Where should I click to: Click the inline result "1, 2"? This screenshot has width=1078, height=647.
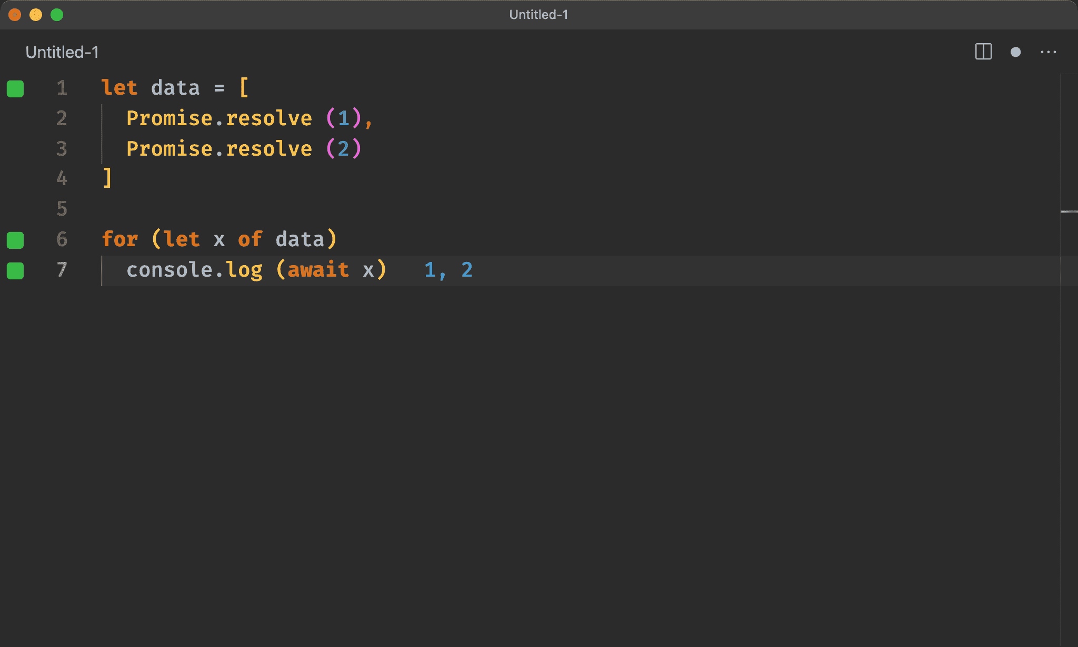coord(448,270)
